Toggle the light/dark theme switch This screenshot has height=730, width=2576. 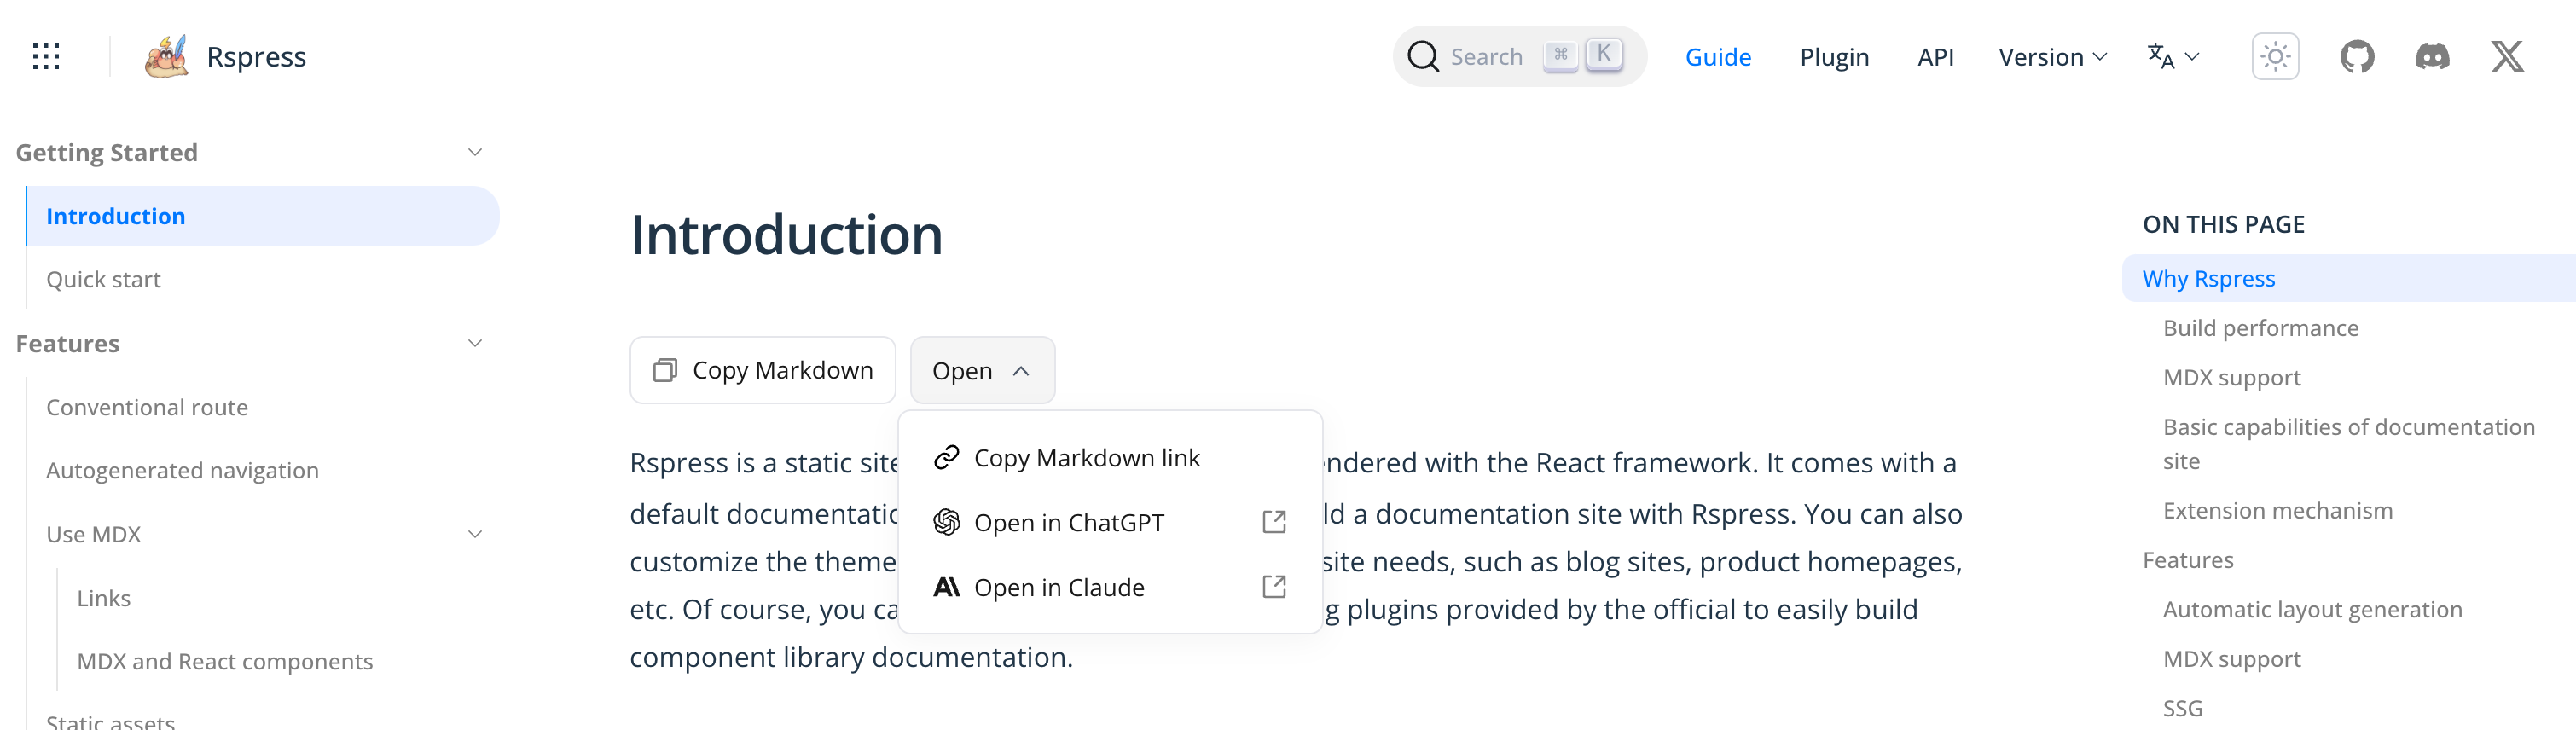coord(2275,57)
